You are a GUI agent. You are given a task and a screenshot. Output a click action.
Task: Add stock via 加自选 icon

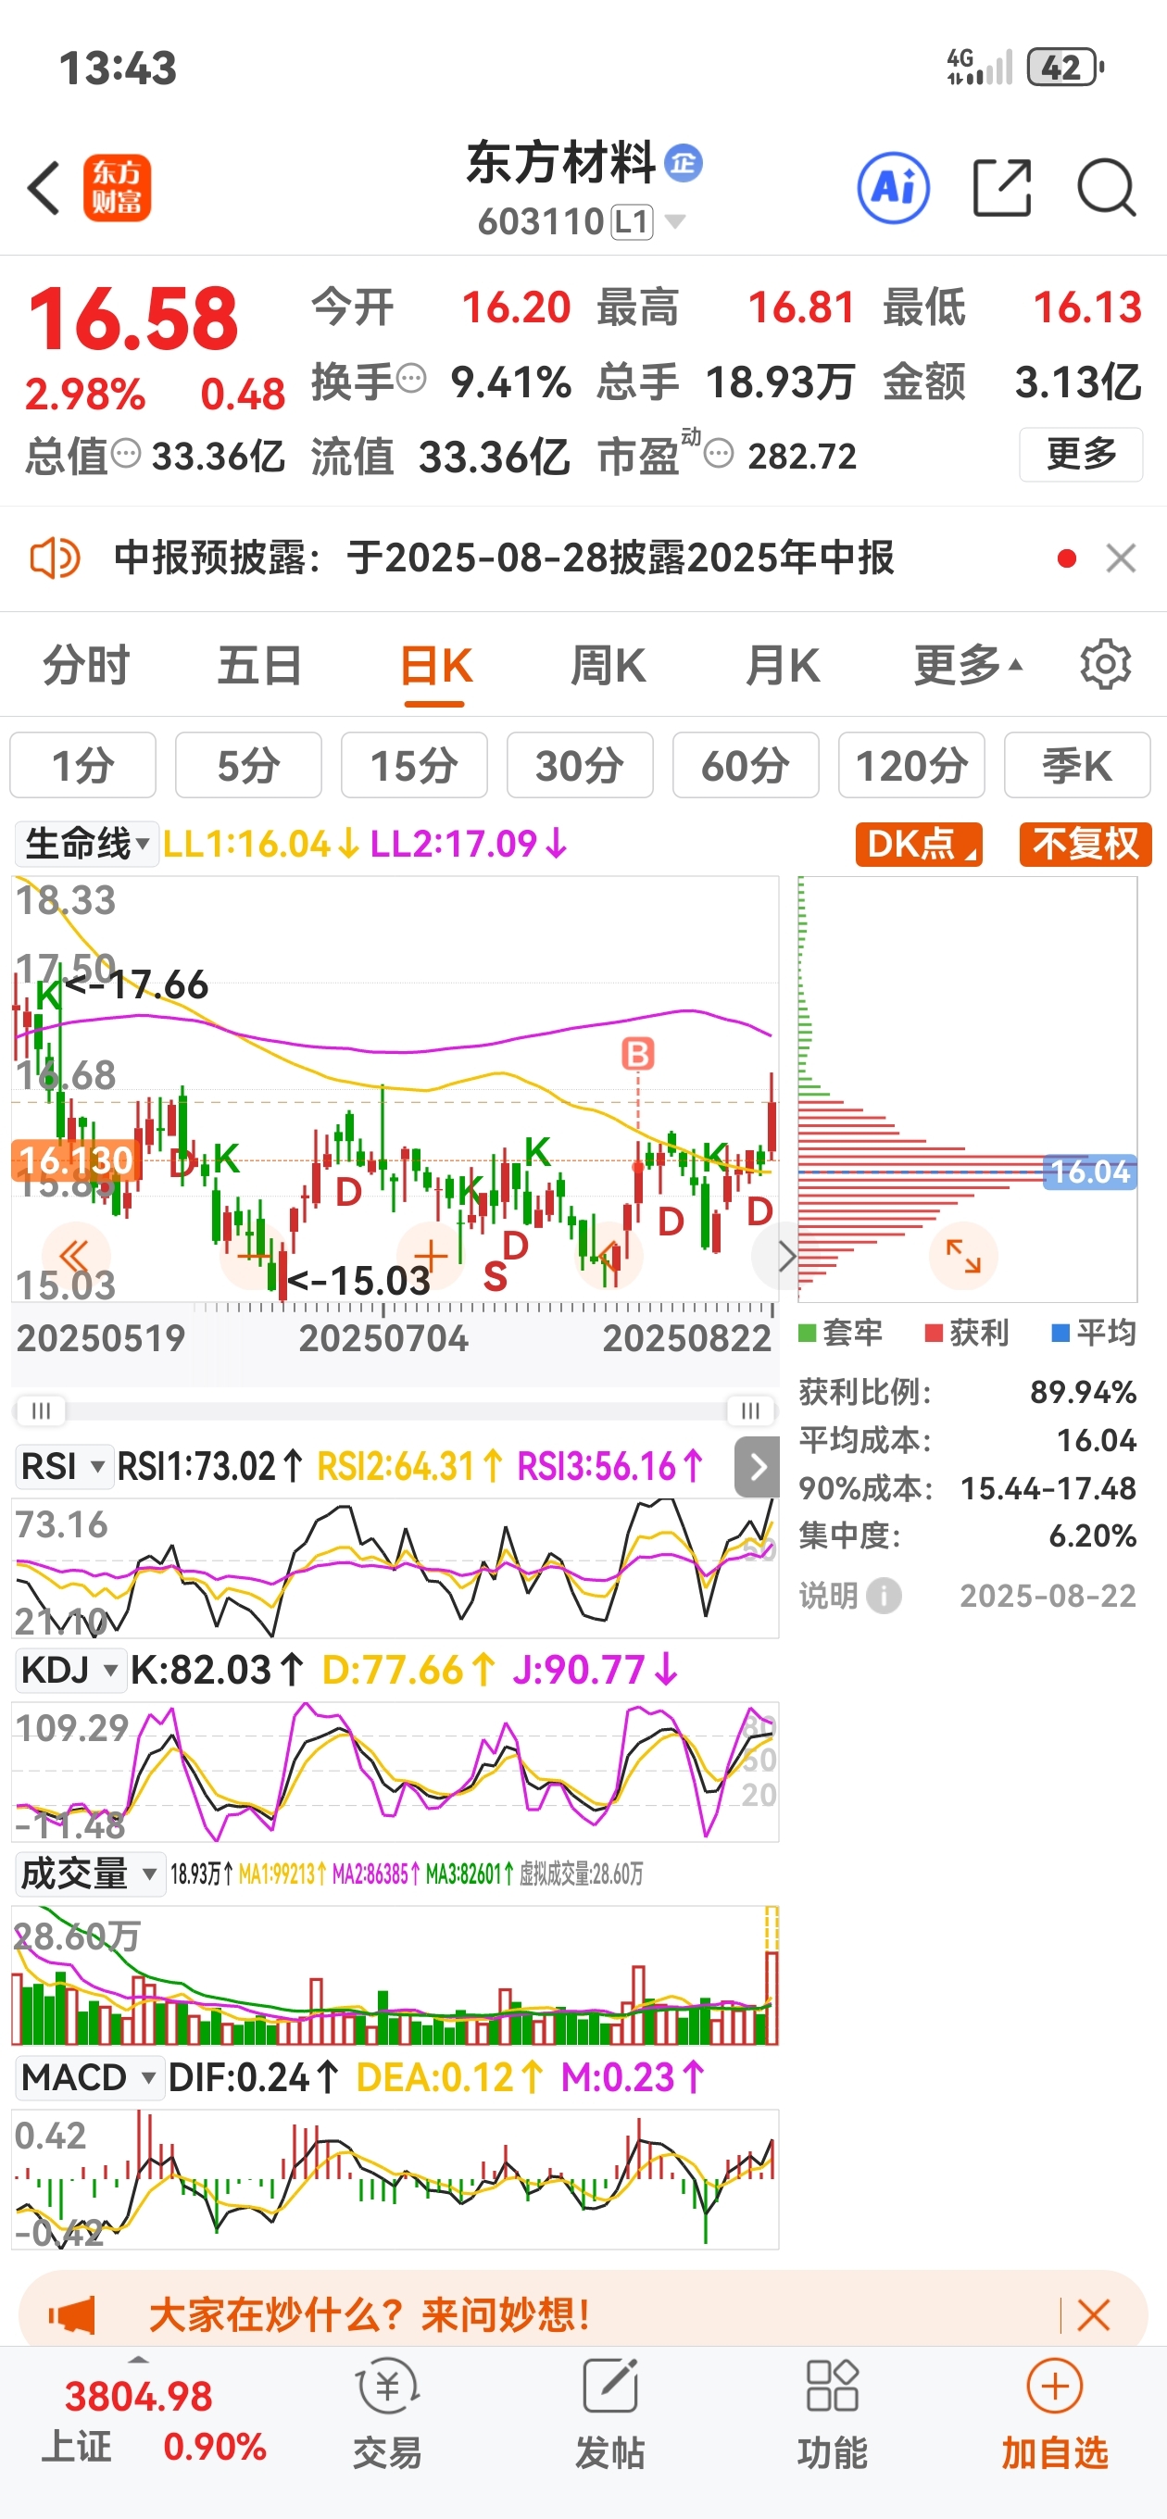tap(1055, 2386)
